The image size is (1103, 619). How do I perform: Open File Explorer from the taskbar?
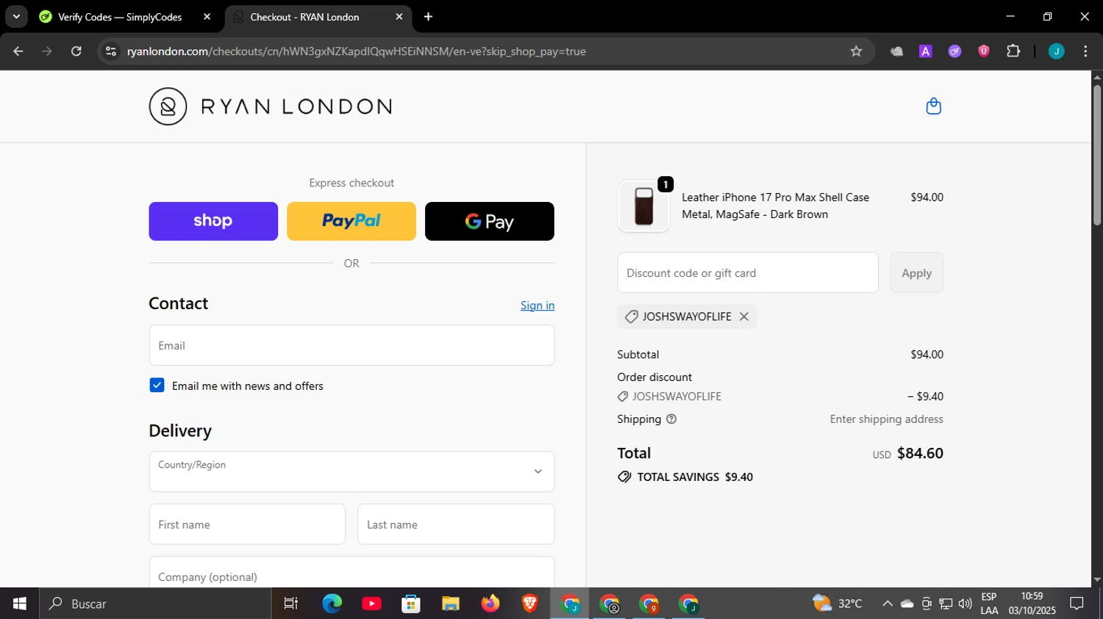point(451,604)
